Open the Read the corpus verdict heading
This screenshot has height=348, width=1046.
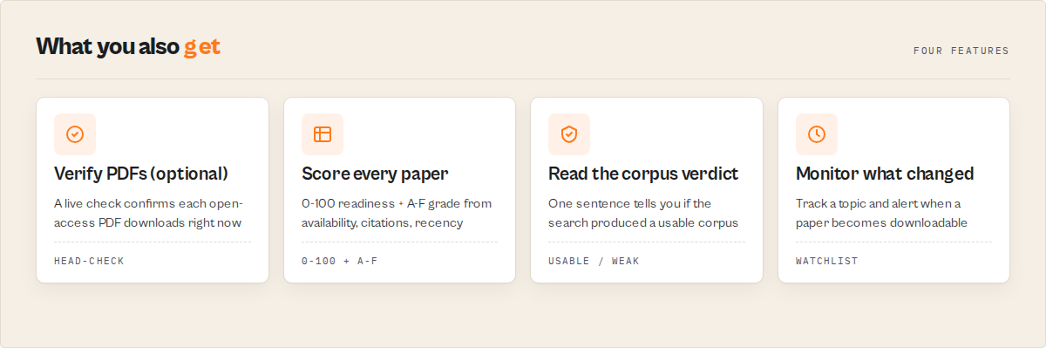pyautogui.click(x=643, y=174)
